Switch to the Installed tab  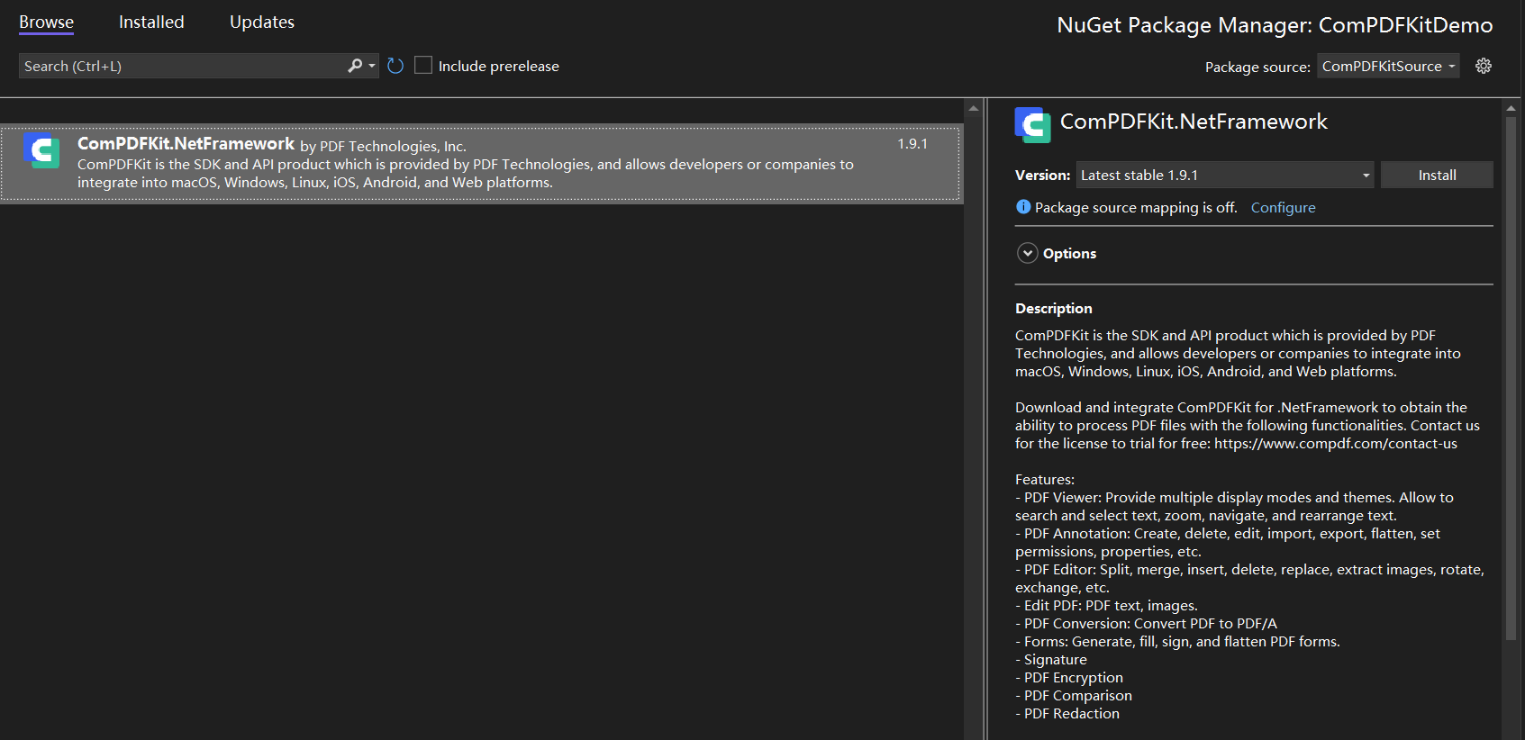(x=151, y=23)
